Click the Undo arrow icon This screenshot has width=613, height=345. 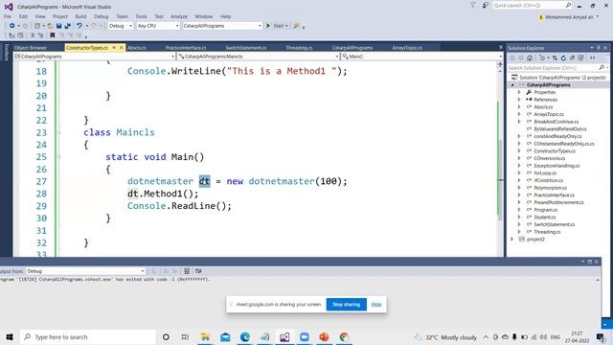pos(79,26)
